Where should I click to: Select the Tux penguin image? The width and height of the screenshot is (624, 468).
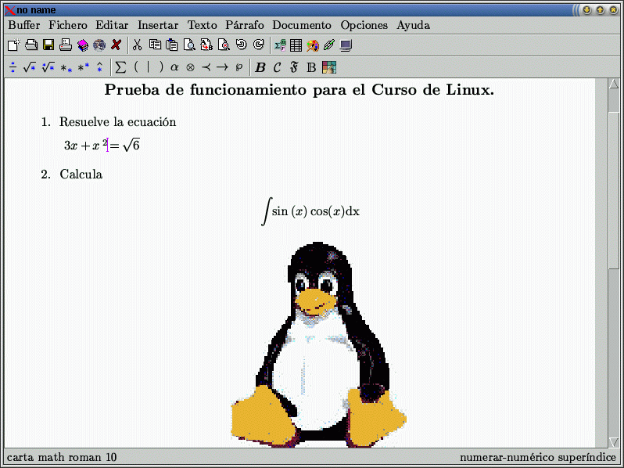pos(318,344)
